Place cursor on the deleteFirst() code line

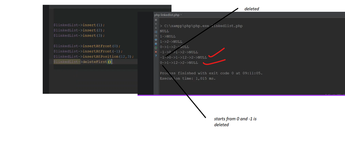[x=83, y=62]
